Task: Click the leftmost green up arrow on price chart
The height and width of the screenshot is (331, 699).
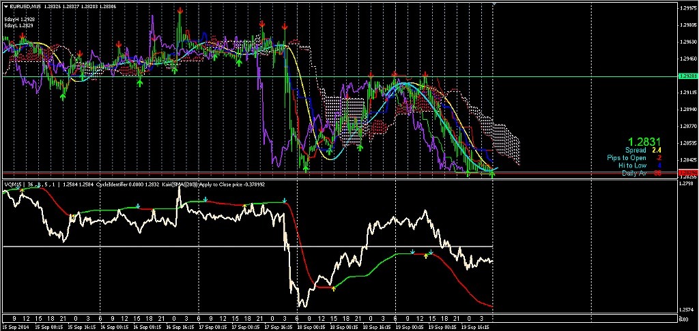Action: click(x=63, y=97)
